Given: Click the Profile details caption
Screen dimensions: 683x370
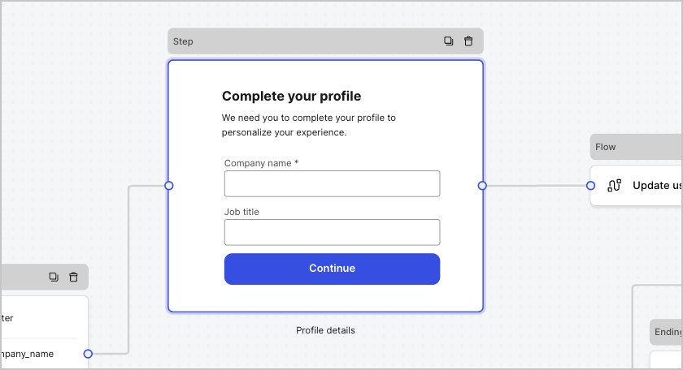Looking at the screenshot, I should tap(325, 330).
